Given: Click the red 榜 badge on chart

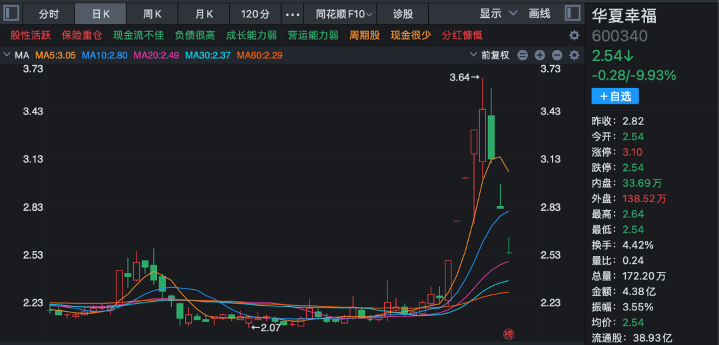Looking at the screenshot, I should (x=509, y=334).
